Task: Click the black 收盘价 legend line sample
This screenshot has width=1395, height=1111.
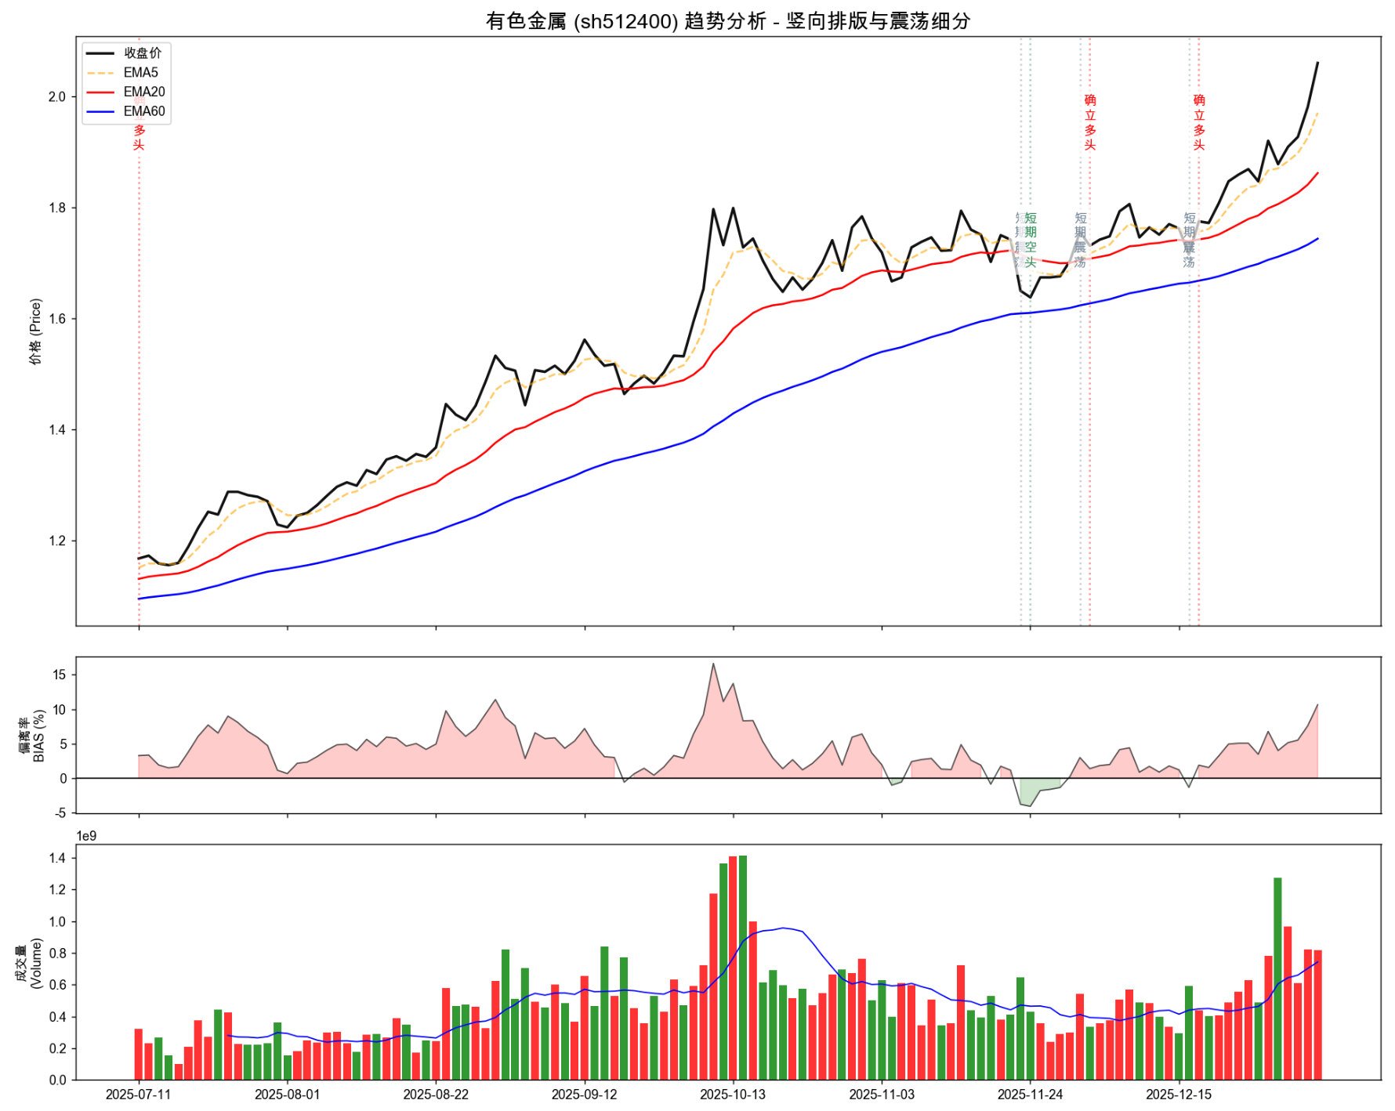Action: tap(100, 53)
